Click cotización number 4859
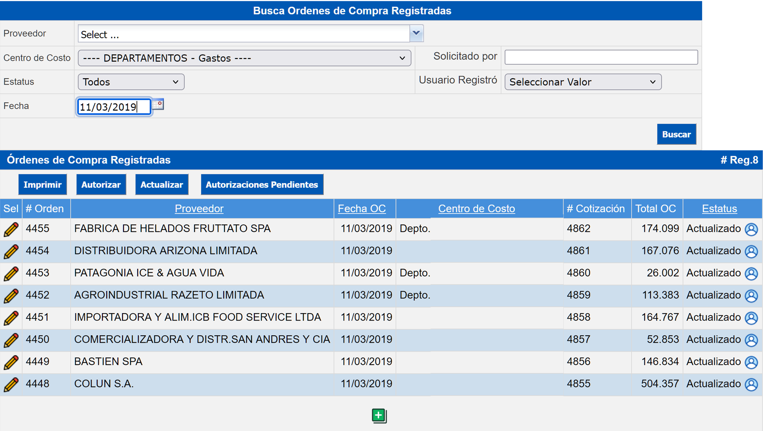The image size is (763, 431). click(x=579, y=295)
